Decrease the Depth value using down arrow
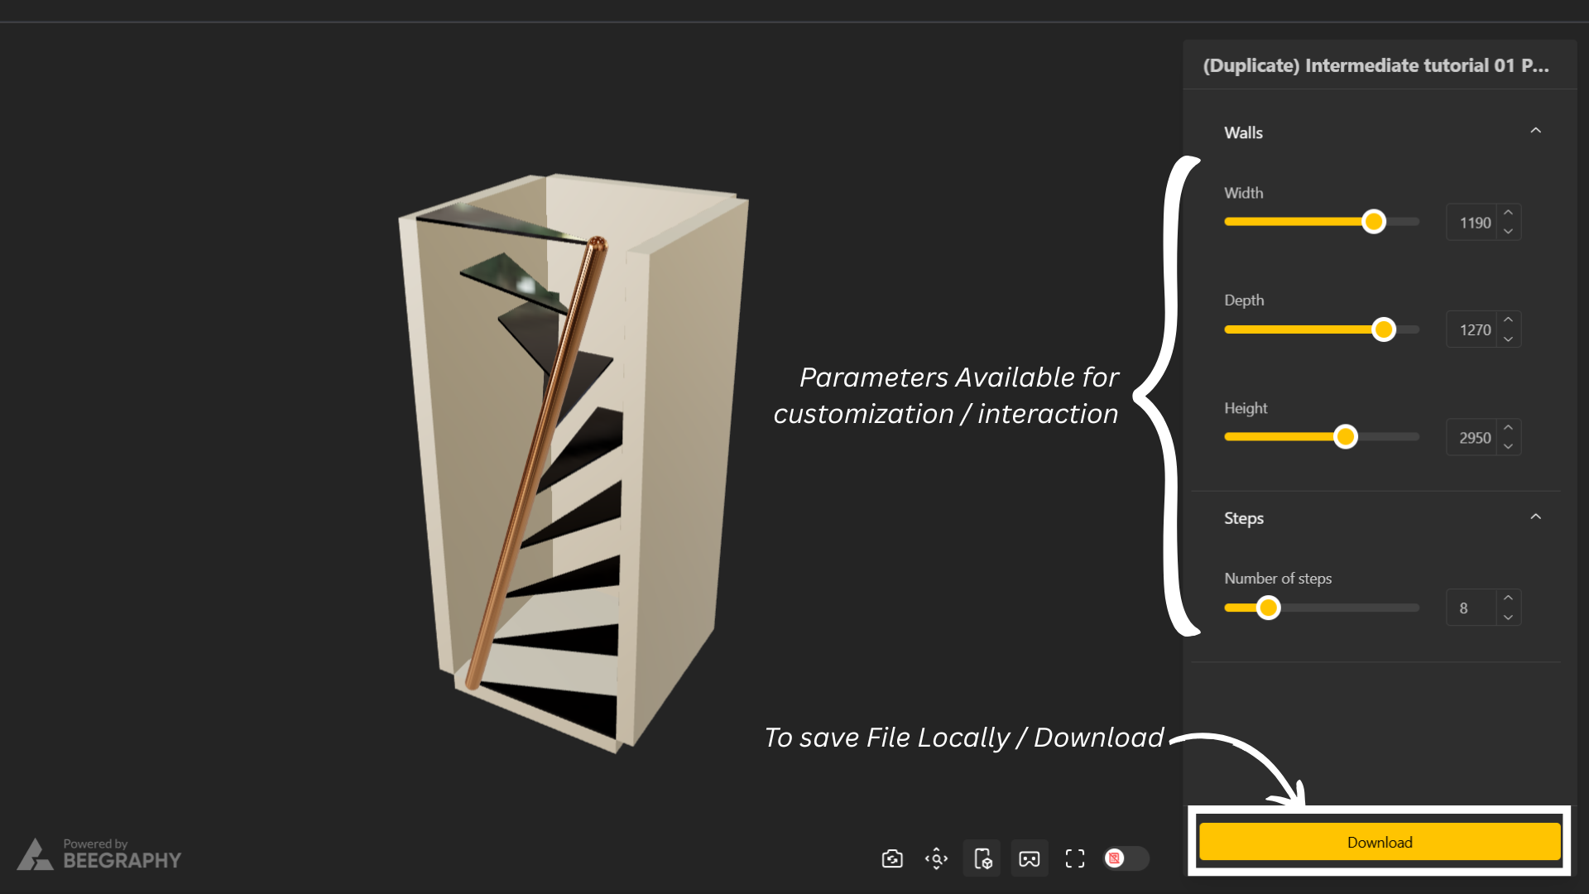Screen dimensions: 1589x894 [1508, 339]
